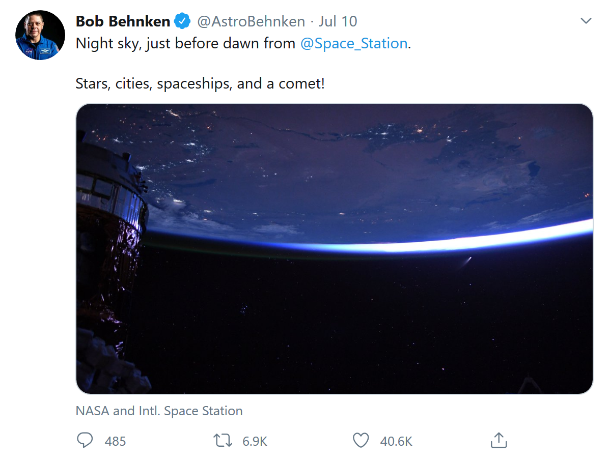Viewport: 609px width, 460px height.
Task: Click the comet in the photo
Action: (466, 261)
